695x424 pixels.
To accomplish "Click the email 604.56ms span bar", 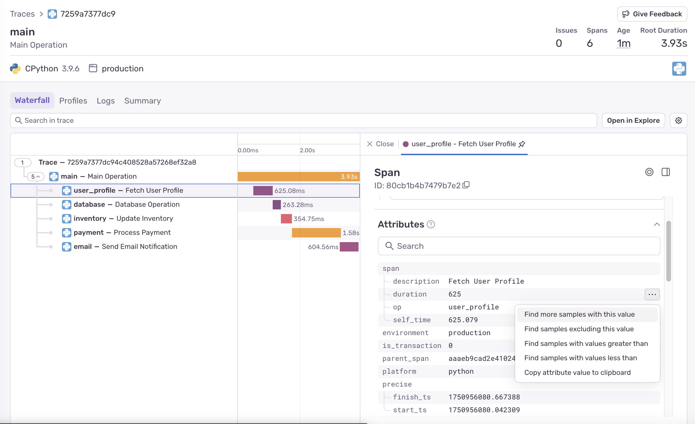I will click(x=349, y=247).
